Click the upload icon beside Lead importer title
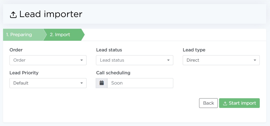The height and width of the screenshot is (126, 270). (13, 15)
